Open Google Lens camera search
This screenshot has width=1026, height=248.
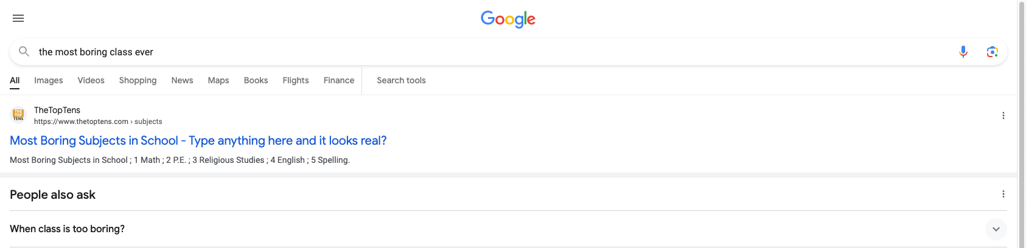point(992,52)
